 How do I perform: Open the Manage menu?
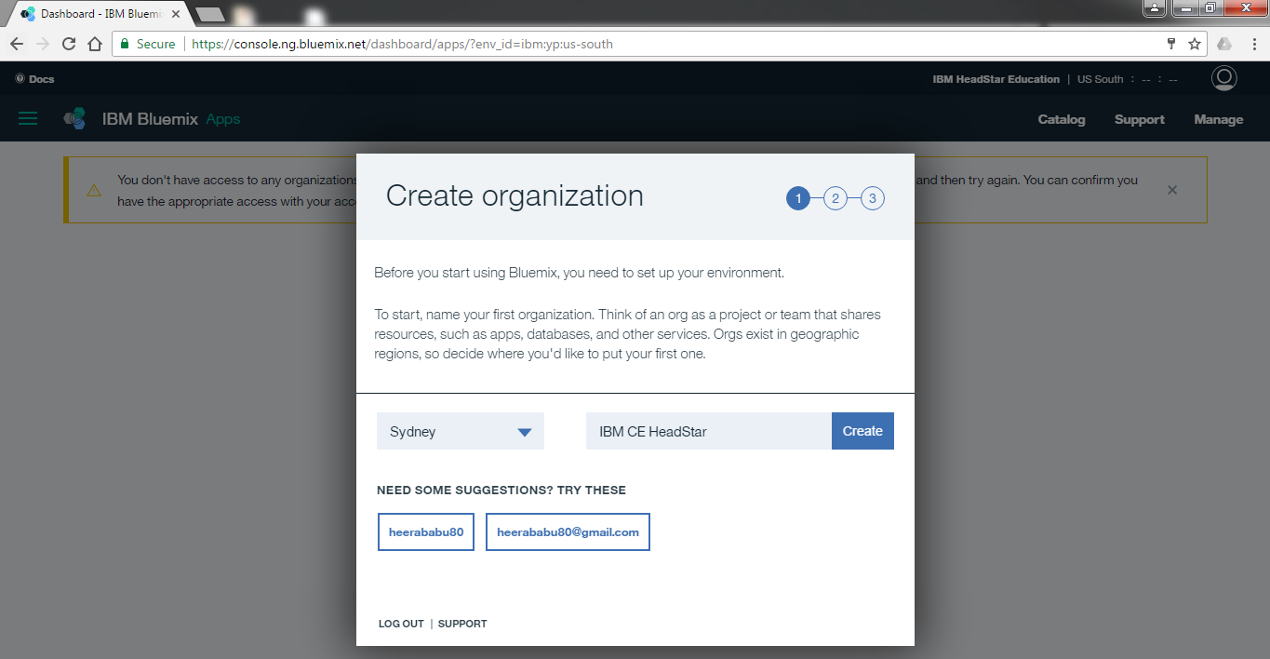pyautogui.click(x=1219, y=119)
